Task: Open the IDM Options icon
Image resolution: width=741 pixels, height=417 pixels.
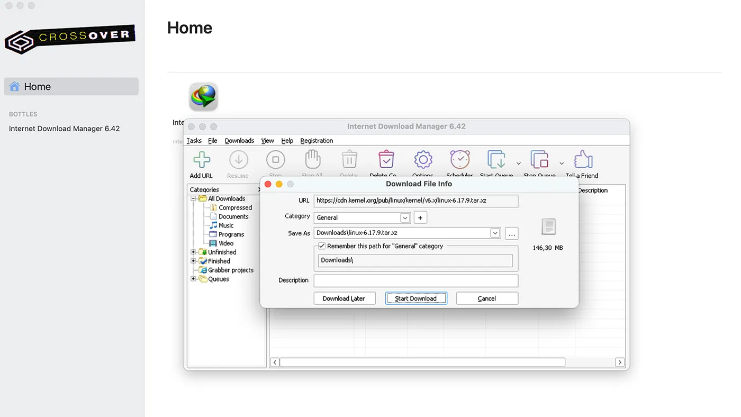Action: pos(423,159)
